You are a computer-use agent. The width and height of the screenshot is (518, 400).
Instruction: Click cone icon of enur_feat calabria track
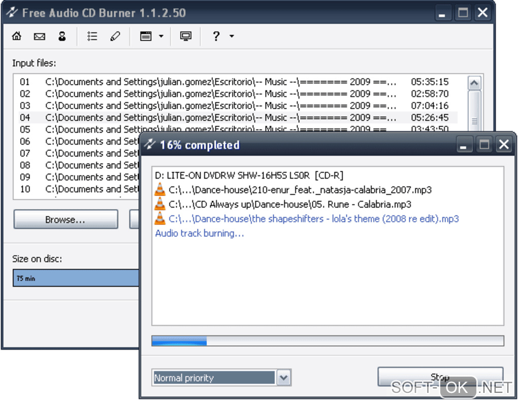coord(160,189)
